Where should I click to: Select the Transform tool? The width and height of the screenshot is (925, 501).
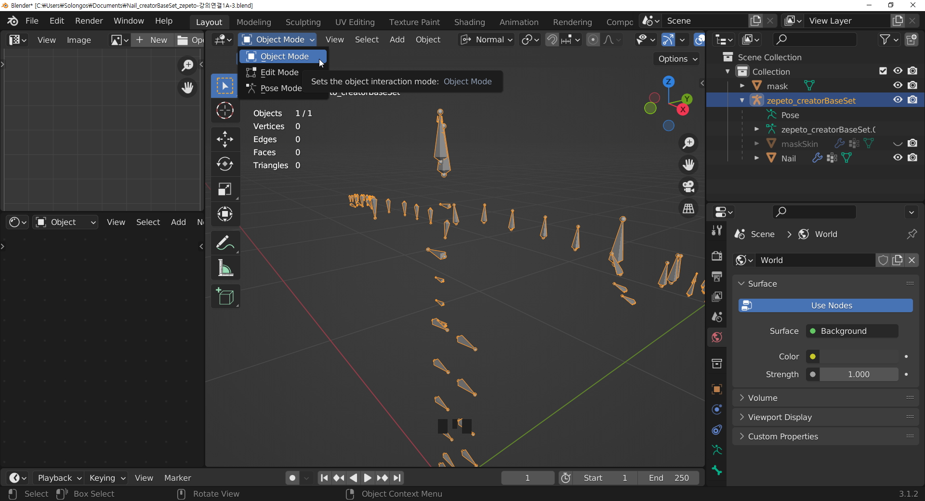[x=225, y=214]
